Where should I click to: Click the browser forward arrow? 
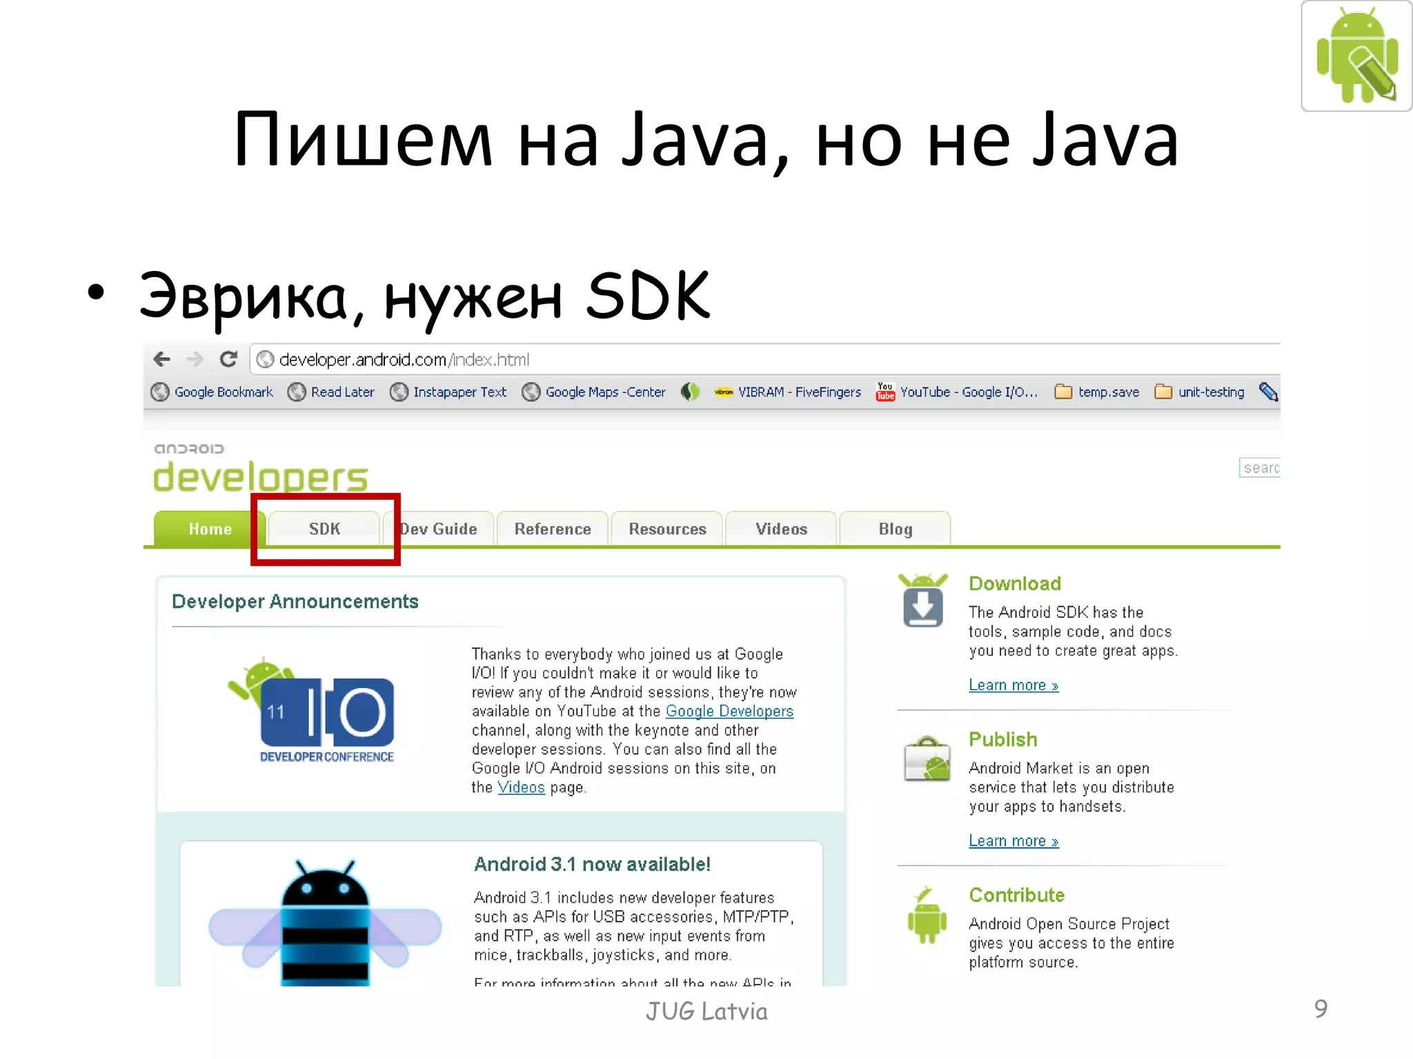(195, 359)
